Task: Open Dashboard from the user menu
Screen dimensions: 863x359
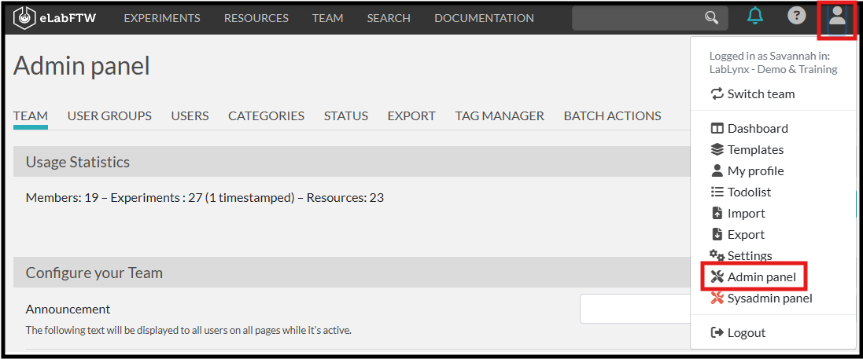Action: click(x=757, y=128)
